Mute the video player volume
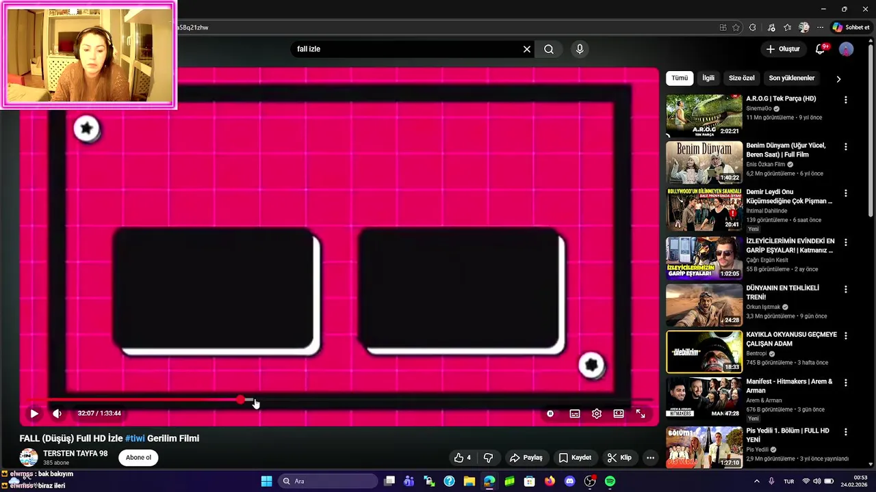 click(57, 413)
